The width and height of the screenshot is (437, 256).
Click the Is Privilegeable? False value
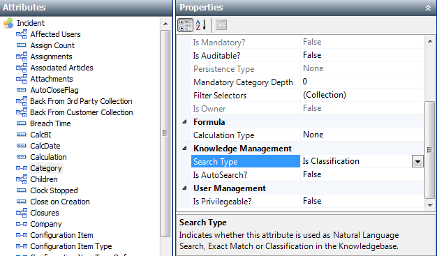pos(312,201)
